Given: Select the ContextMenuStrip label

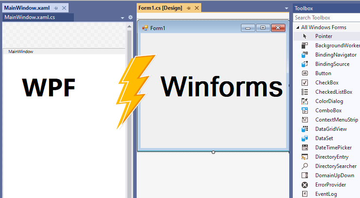Looking at the screenshot, I should tap(337, 120).
